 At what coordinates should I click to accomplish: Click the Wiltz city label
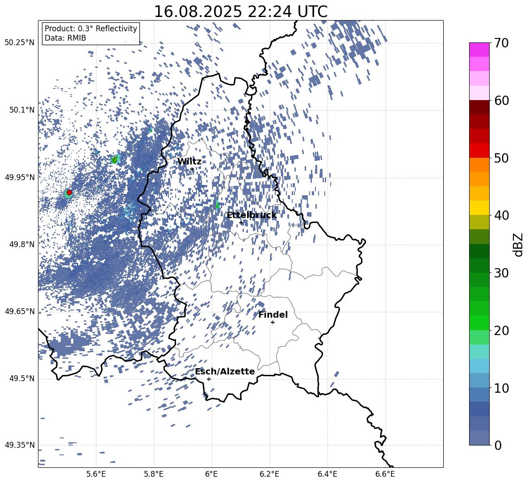189,162
